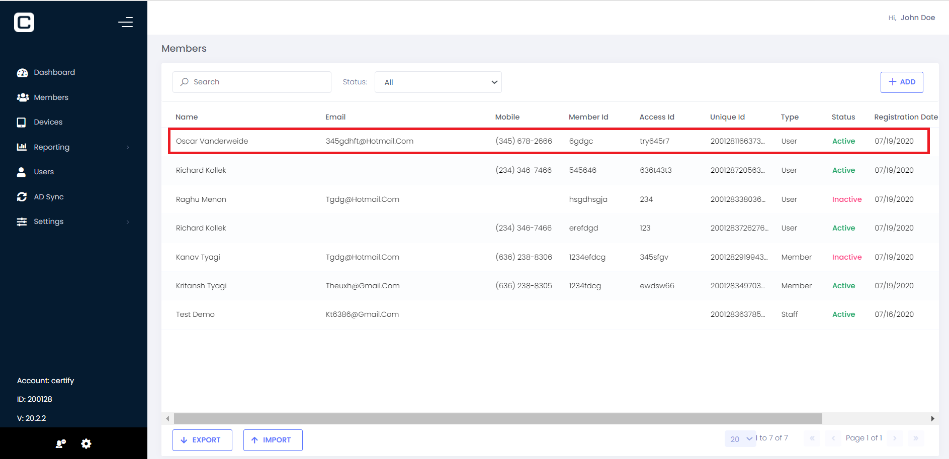Click the magnifier icon in search box
The height and width of the screenshot is (459, 949).
coord(185,82)
